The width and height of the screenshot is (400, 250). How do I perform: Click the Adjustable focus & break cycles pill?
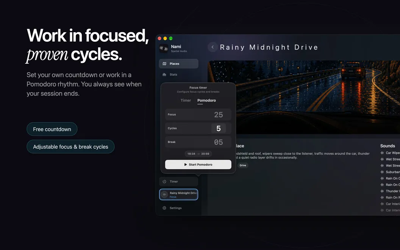(71, 147)
